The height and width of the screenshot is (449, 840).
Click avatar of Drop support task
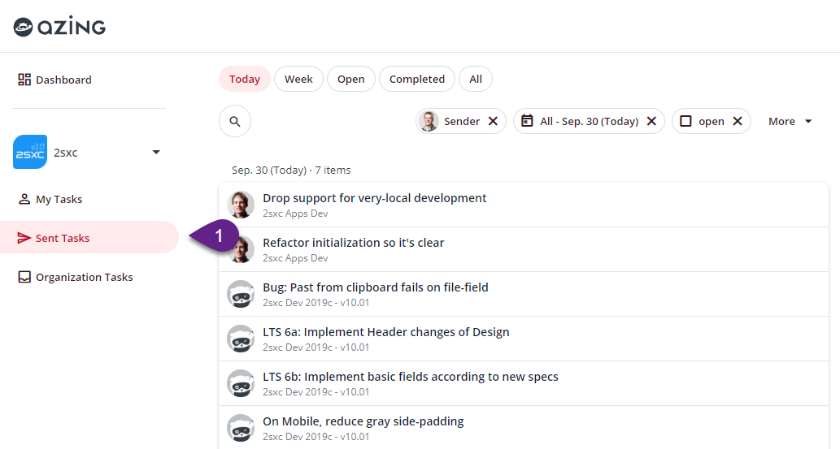[241, 205]
